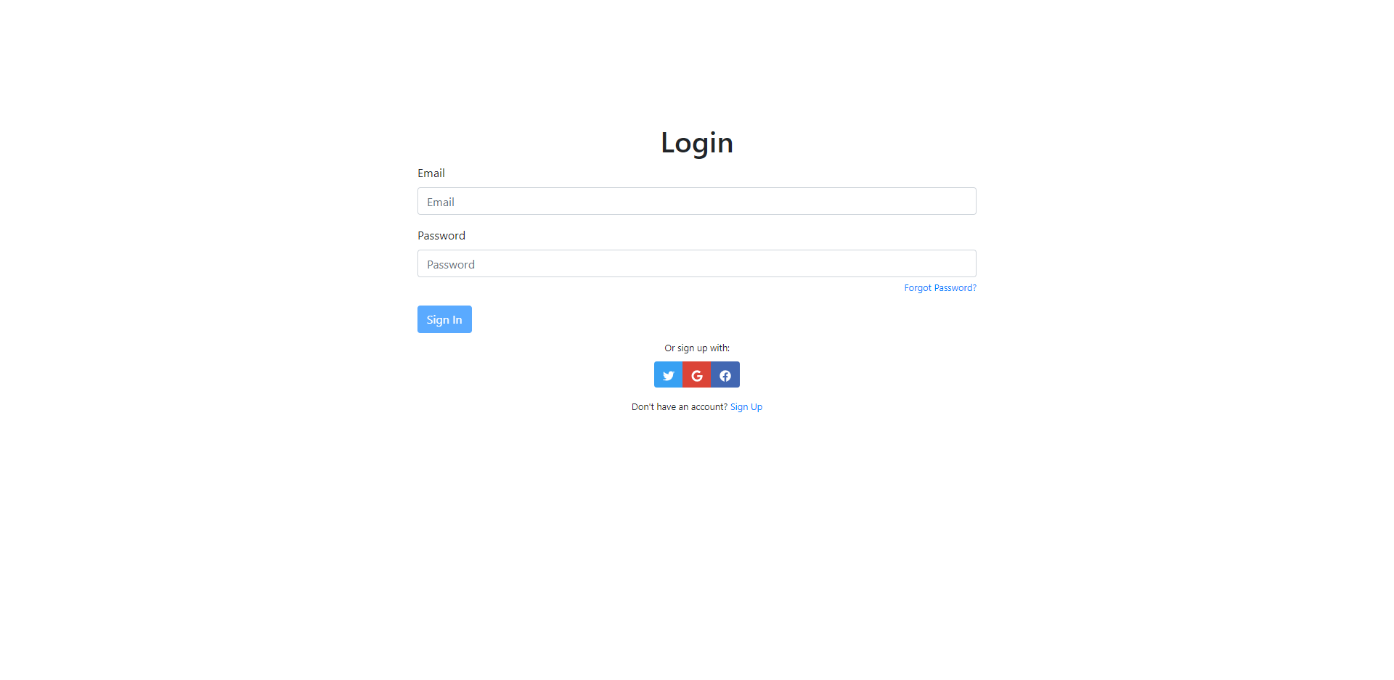Sign up with the Twitter bird icon

[x=668, y=374]
